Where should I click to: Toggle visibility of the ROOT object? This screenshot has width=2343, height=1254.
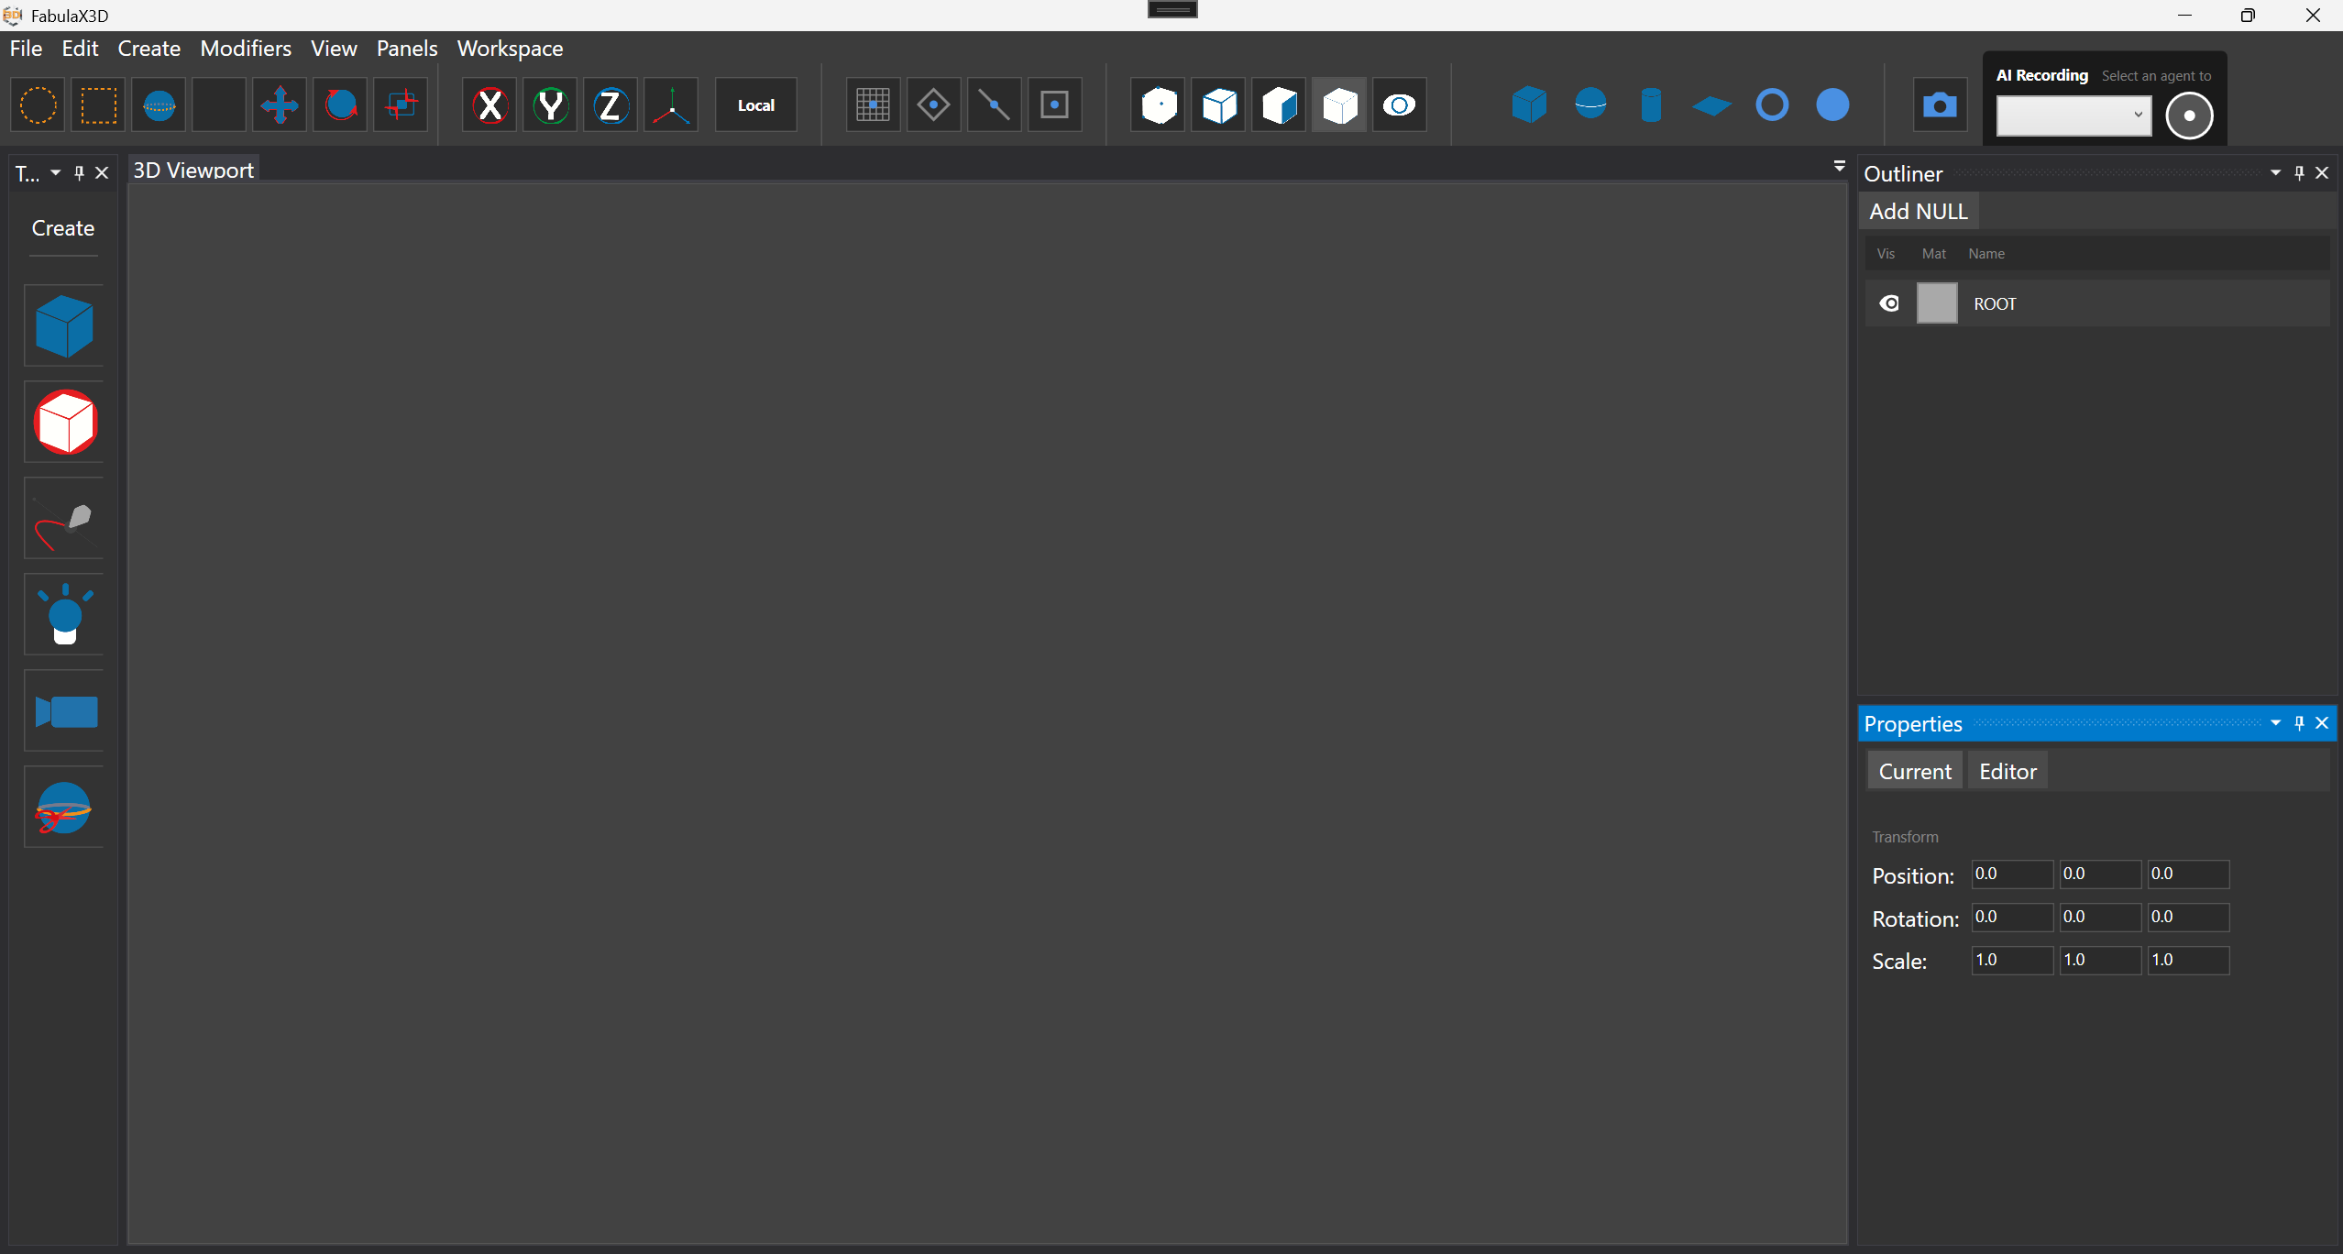1889,302
